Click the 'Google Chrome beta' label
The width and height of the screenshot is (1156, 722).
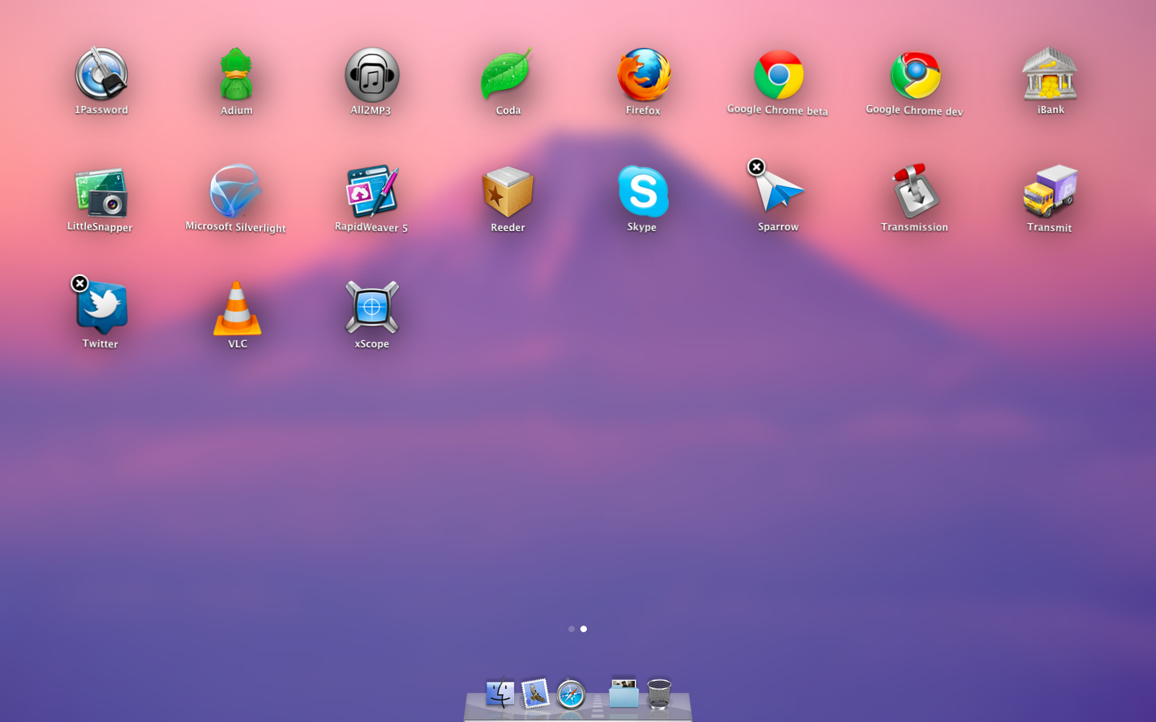(x=777, y=110)
